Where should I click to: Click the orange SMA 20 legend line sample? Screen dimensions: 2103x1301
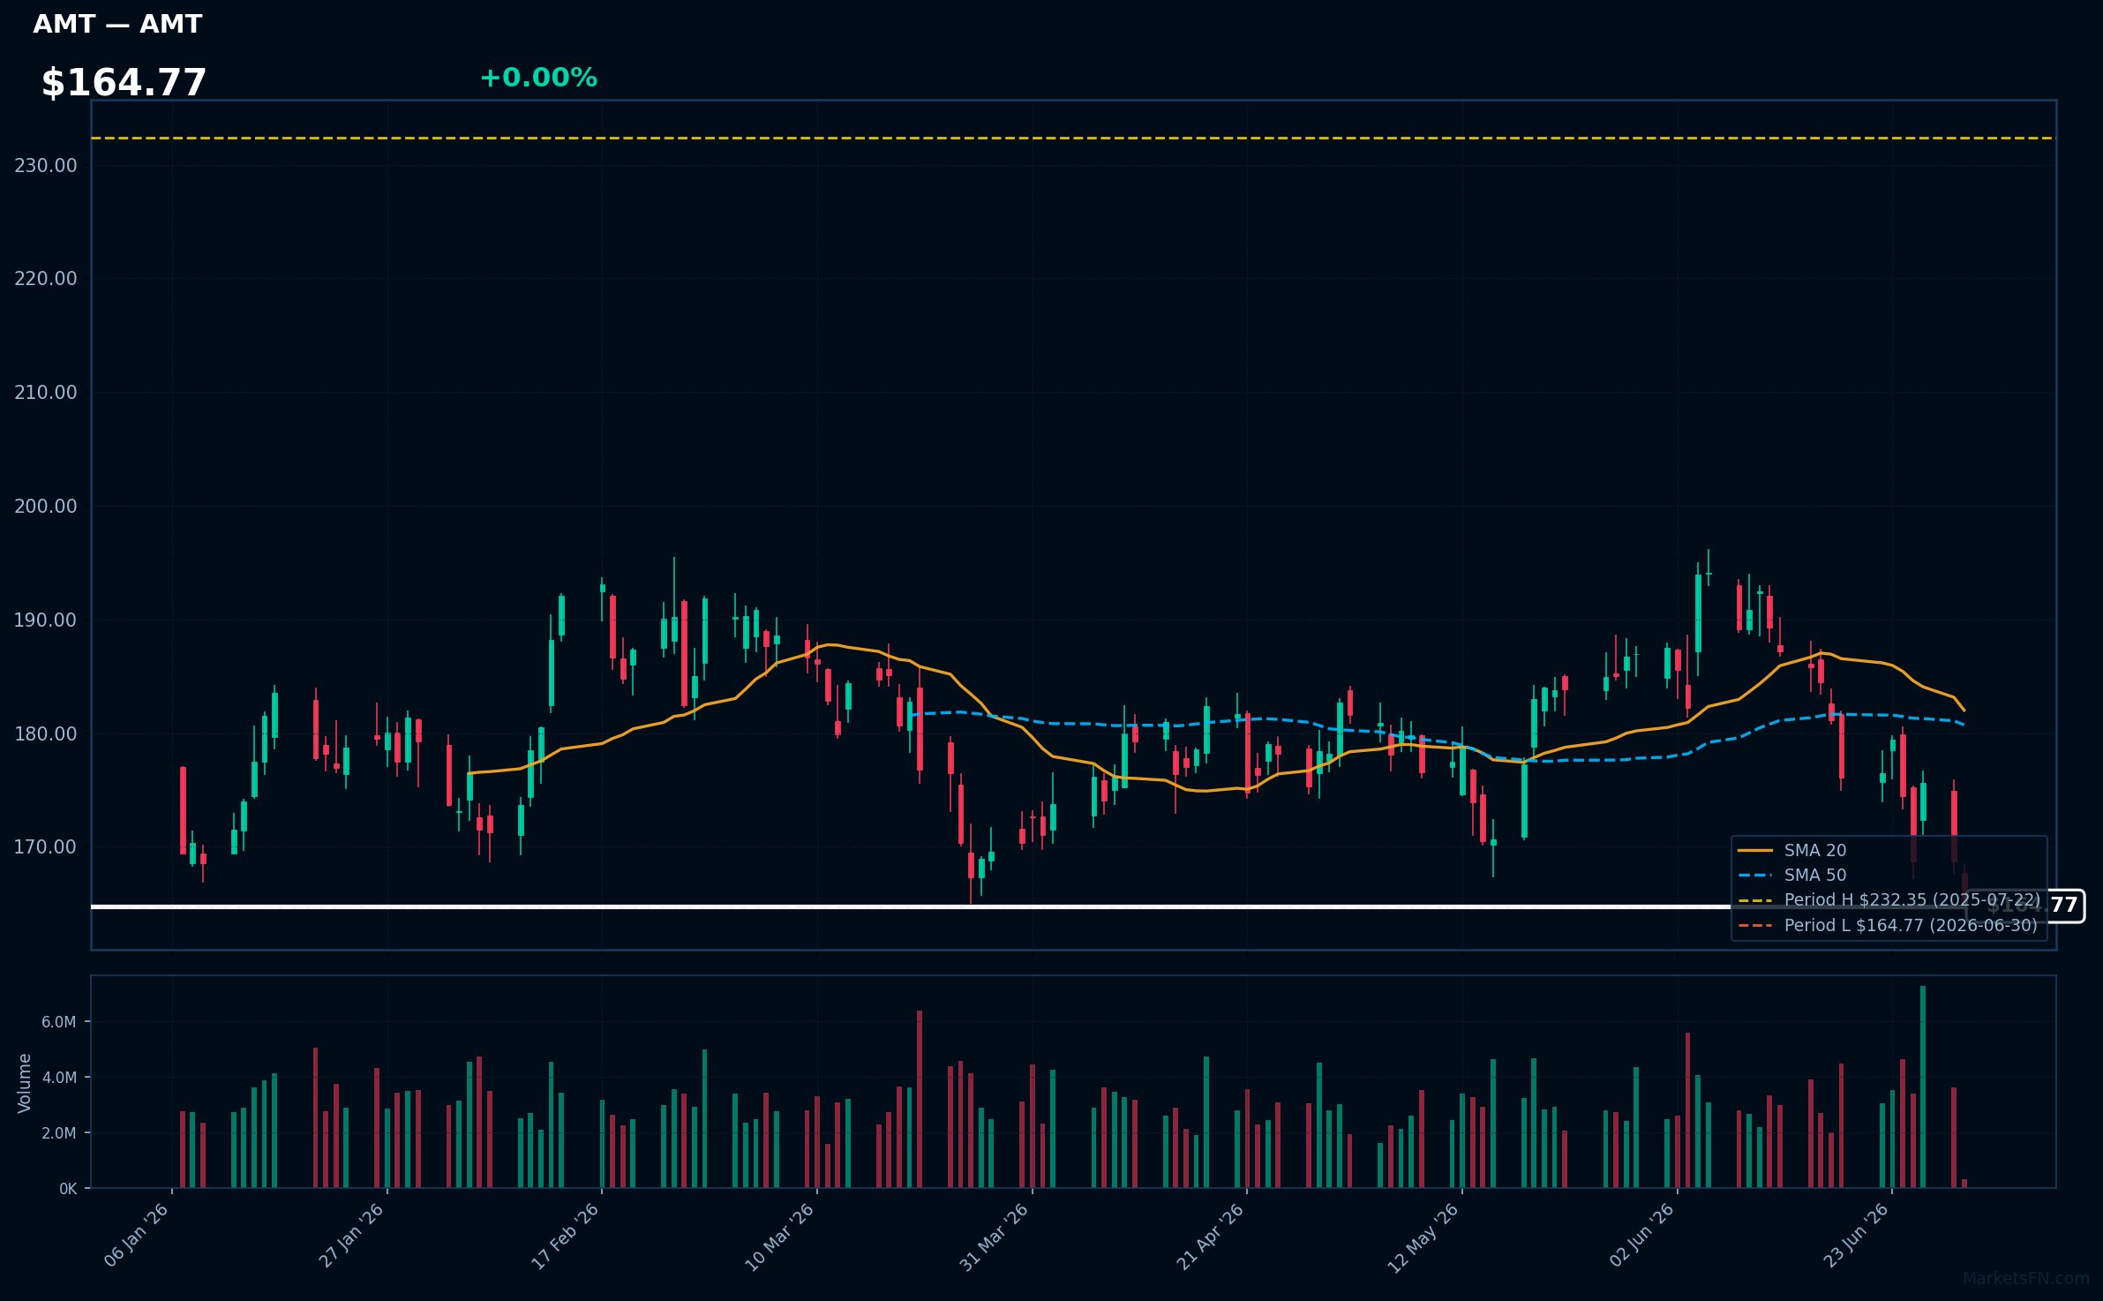pyautogui.click(x=1755, y=850)
